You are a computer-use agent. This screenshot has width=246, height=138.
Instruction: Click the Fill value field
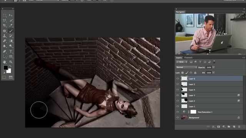(209, 73)
